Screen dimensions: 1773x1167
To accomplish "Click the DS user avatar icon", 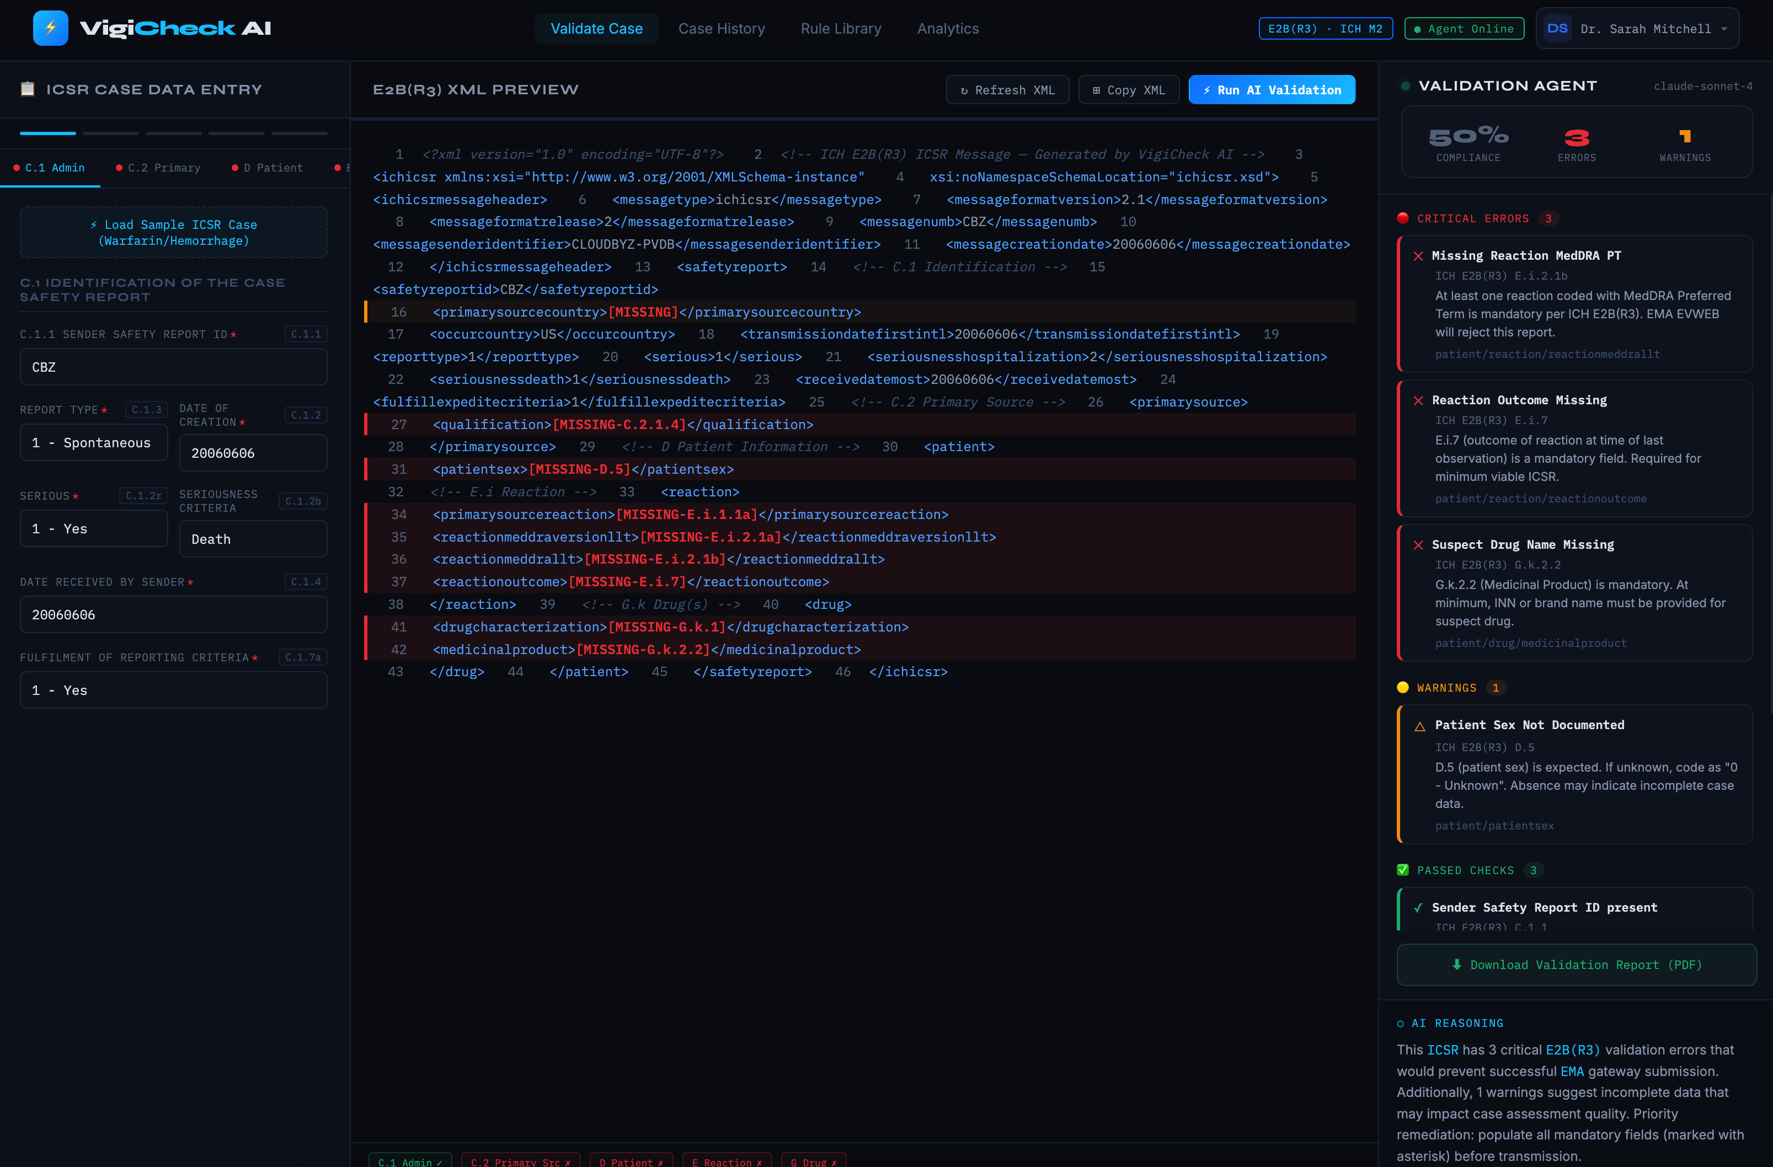I will pos(1557,29).
